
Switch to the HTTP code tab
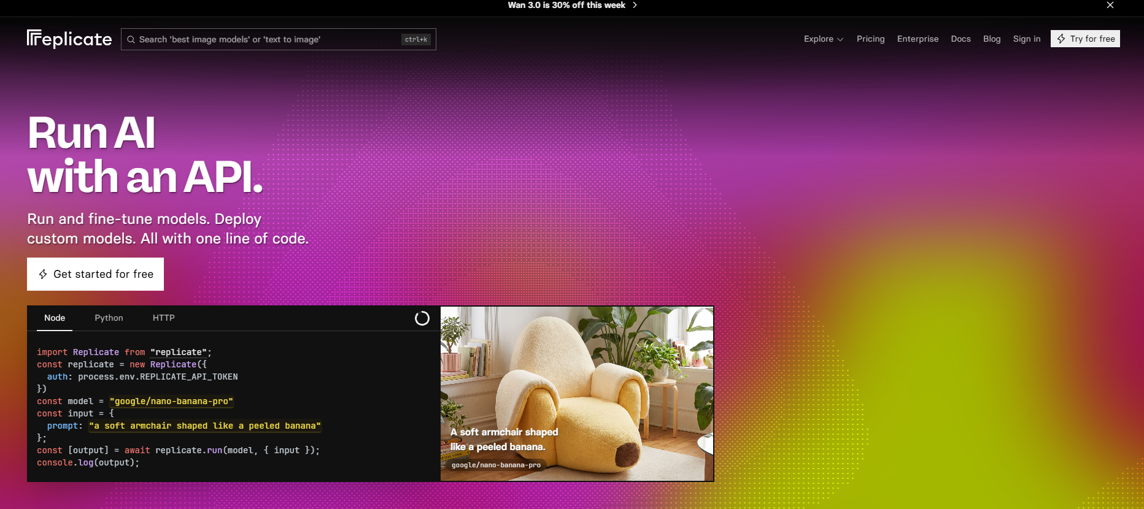pyautogui.click(x=164, y=318)
